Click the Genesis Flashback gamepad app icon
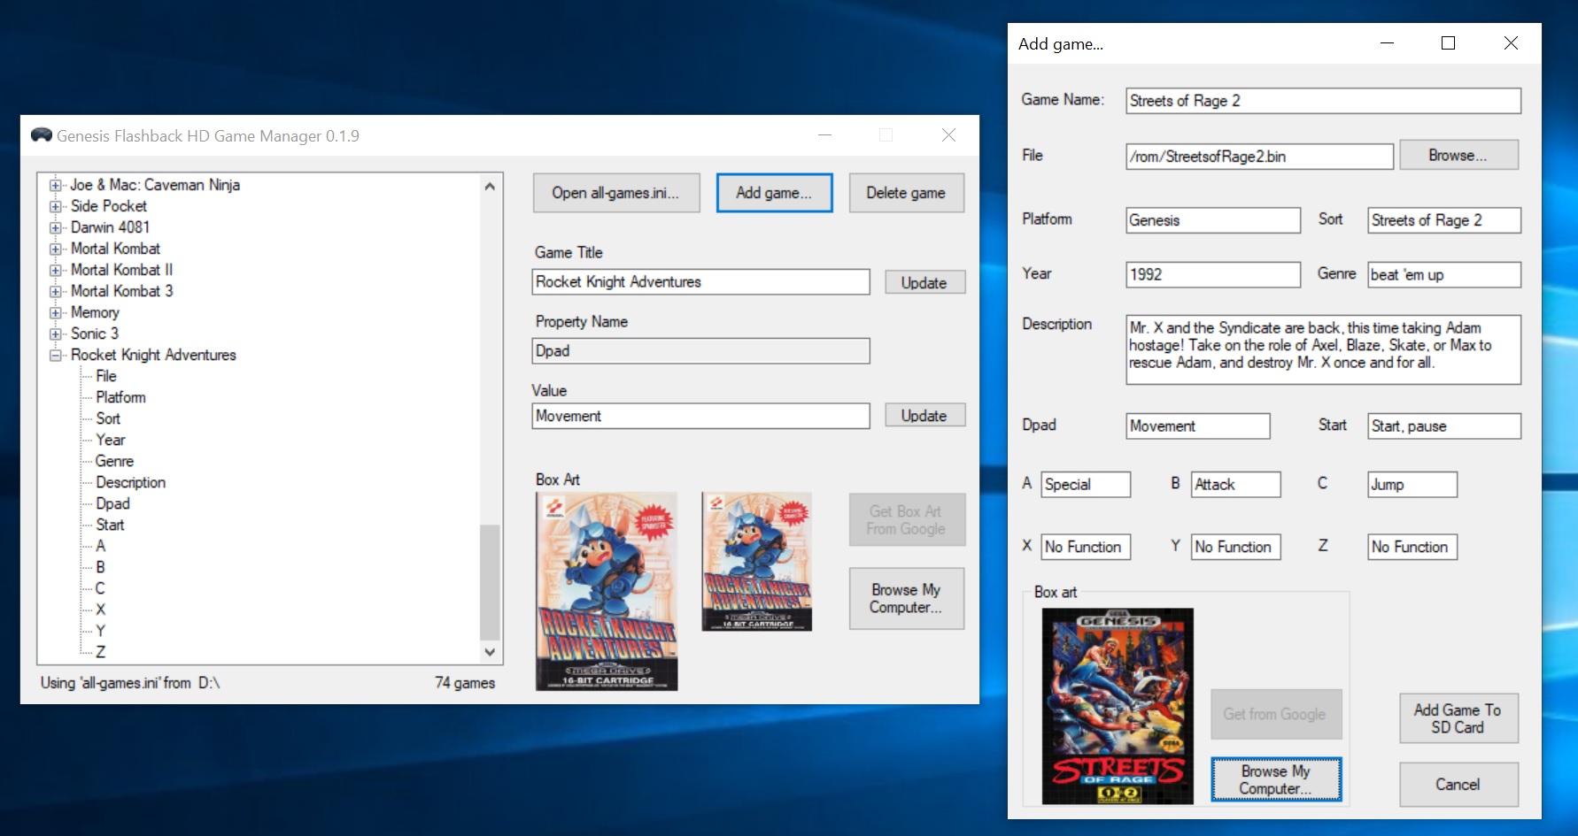The width and height of the screenshot is (1578, 836). pos(42,135)
